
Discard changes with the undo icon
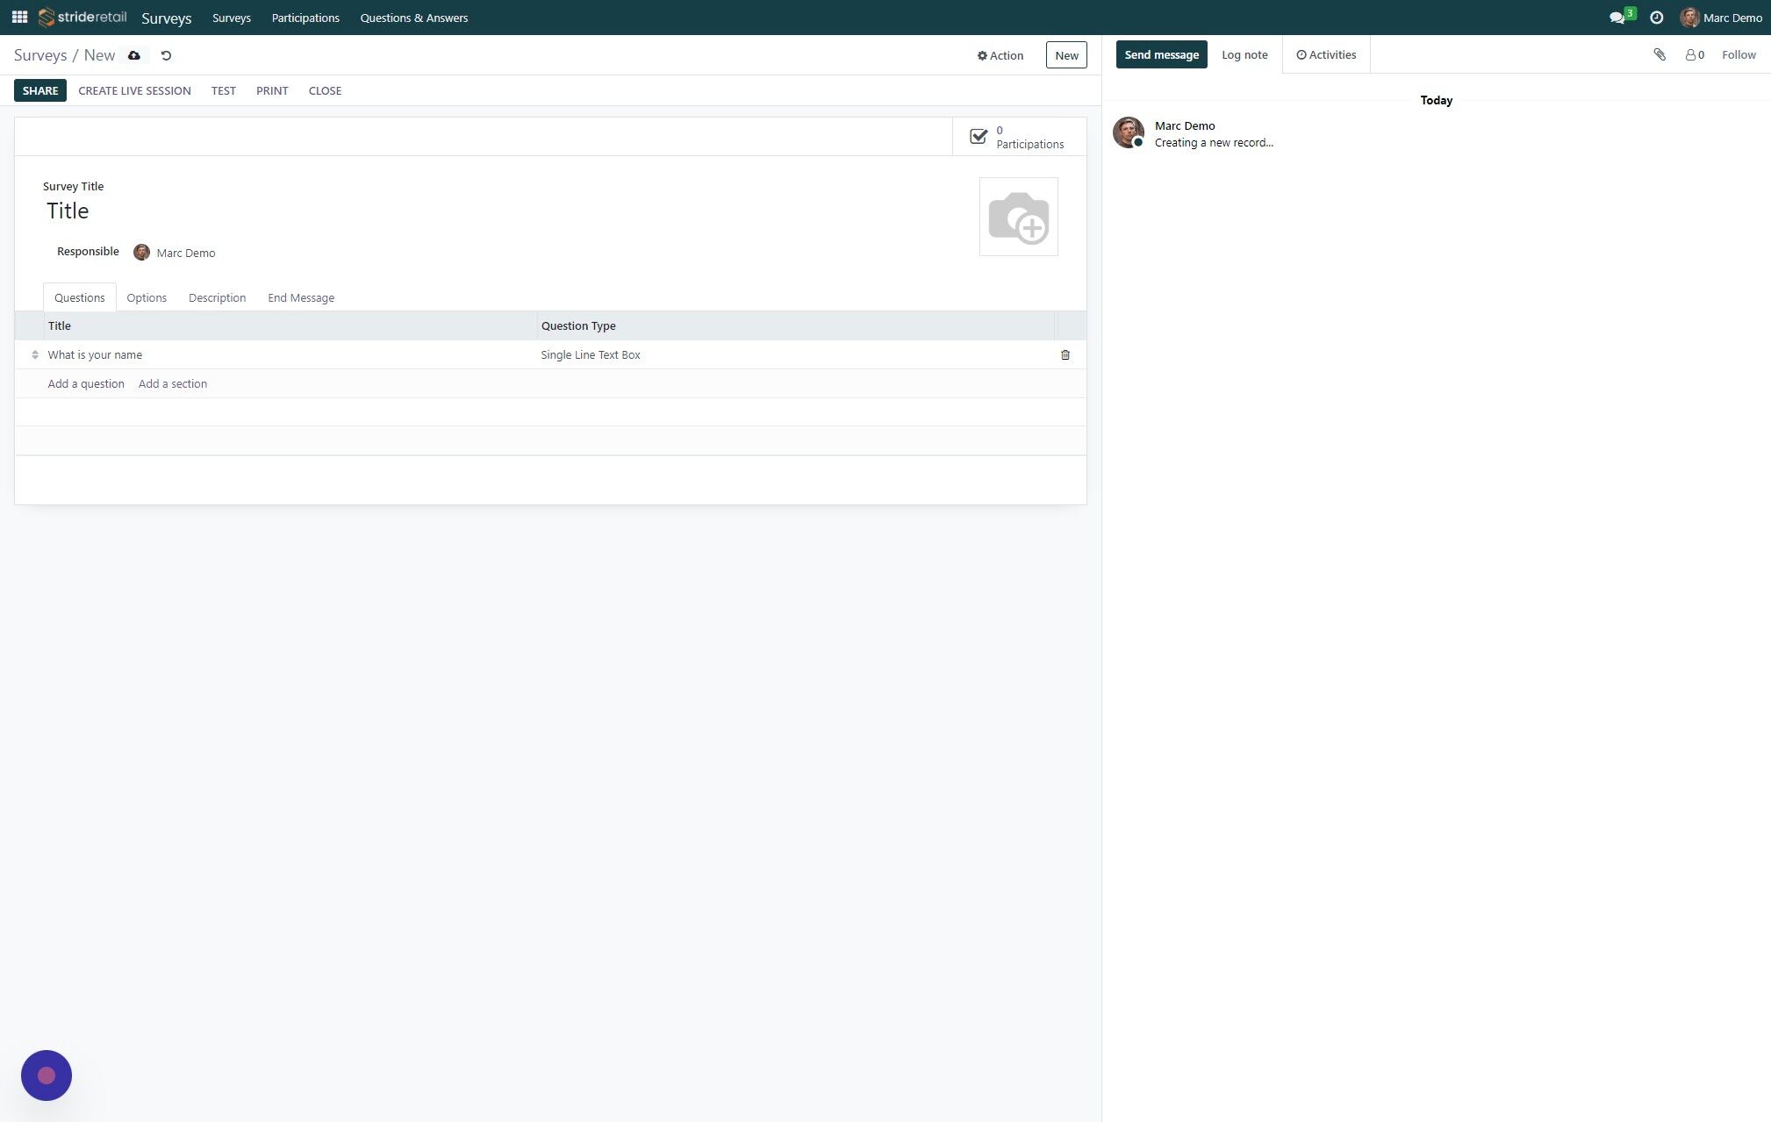166,55
